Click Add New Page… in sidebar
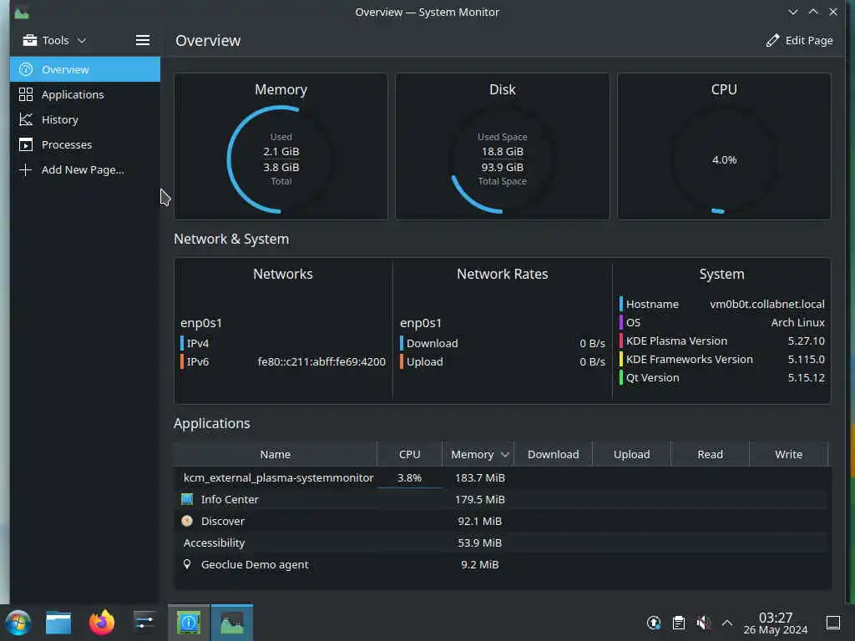The image size is (855, 641). (85, 169)
